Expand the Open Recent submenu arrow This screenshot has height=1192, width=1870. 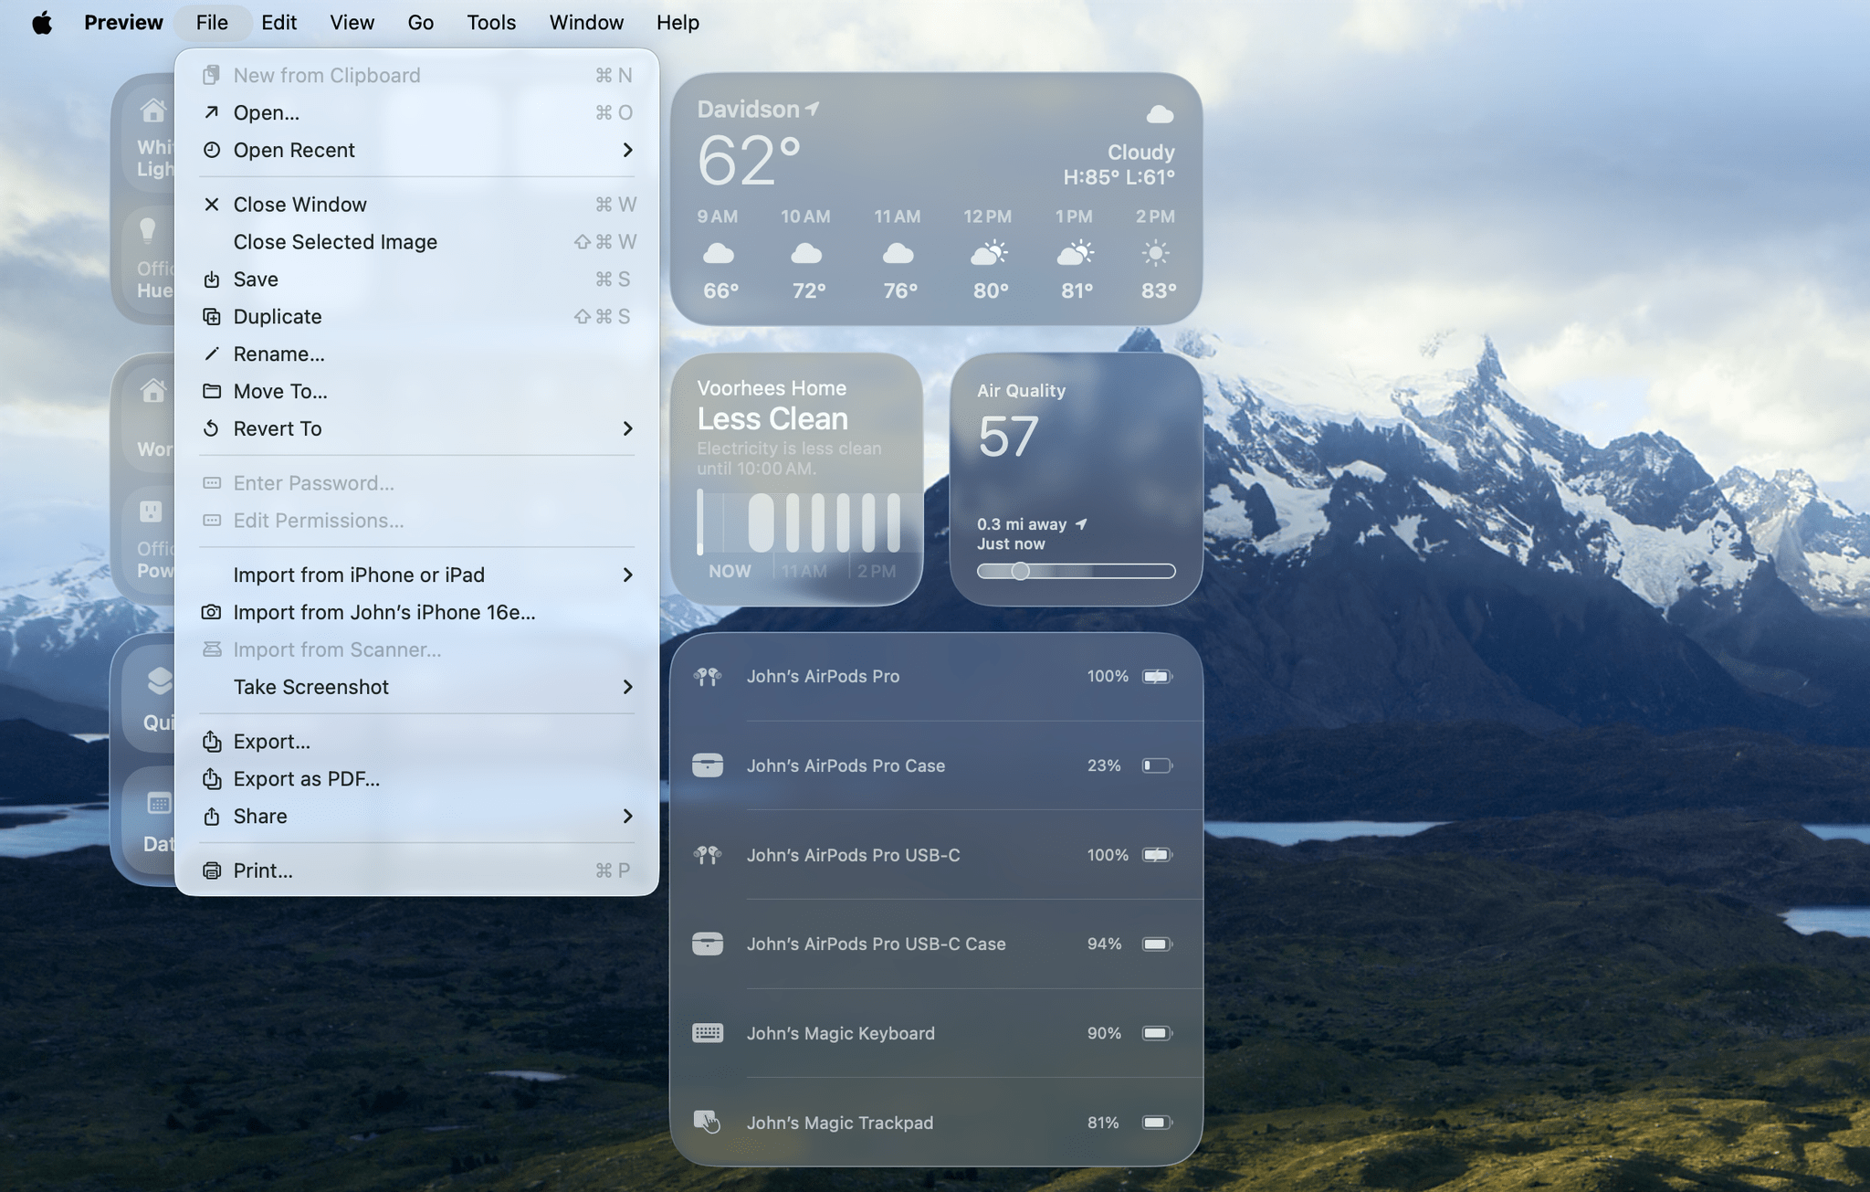[x=627, y=150]
